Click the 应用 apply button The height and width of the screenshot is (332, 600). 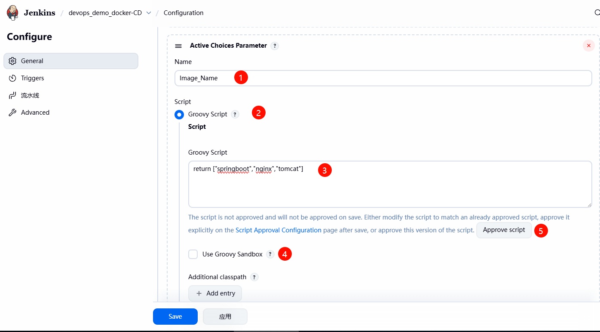pos(225,317)
